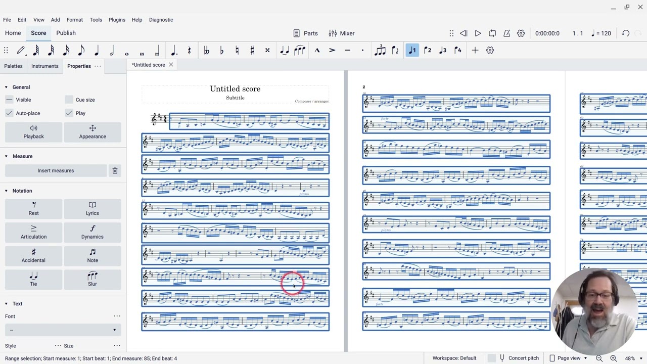
Task: Open the Page view dropdown
Action: (x=569, y=358)
